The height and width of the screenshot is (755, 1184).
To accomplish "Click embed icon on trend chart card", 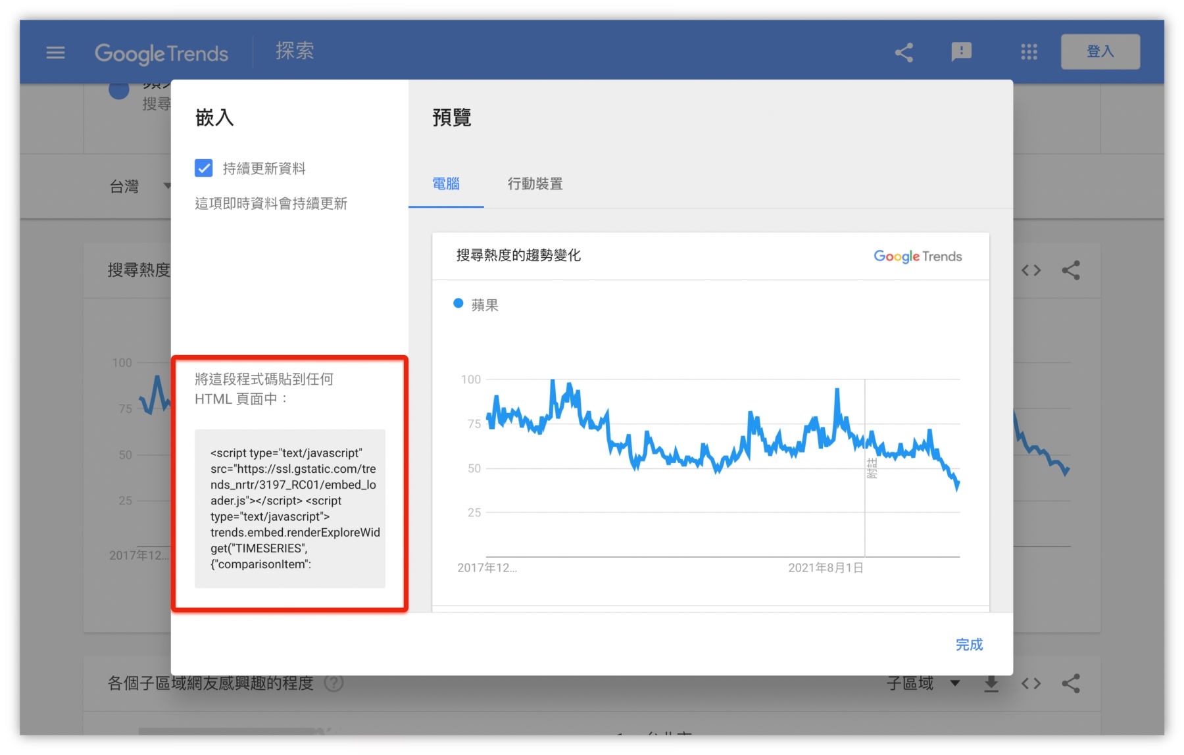I will [x=1031, y=270].
